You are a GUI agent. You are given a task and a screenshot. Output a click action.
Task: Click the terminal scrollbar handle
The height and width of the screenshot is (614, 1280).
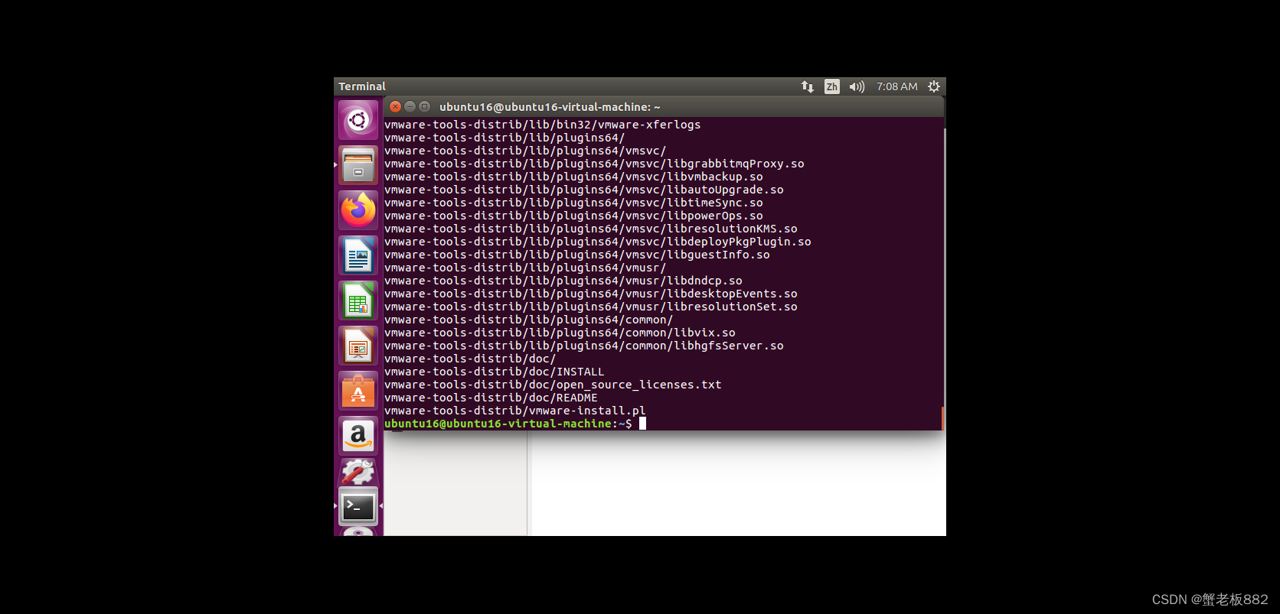click(942, 418)
